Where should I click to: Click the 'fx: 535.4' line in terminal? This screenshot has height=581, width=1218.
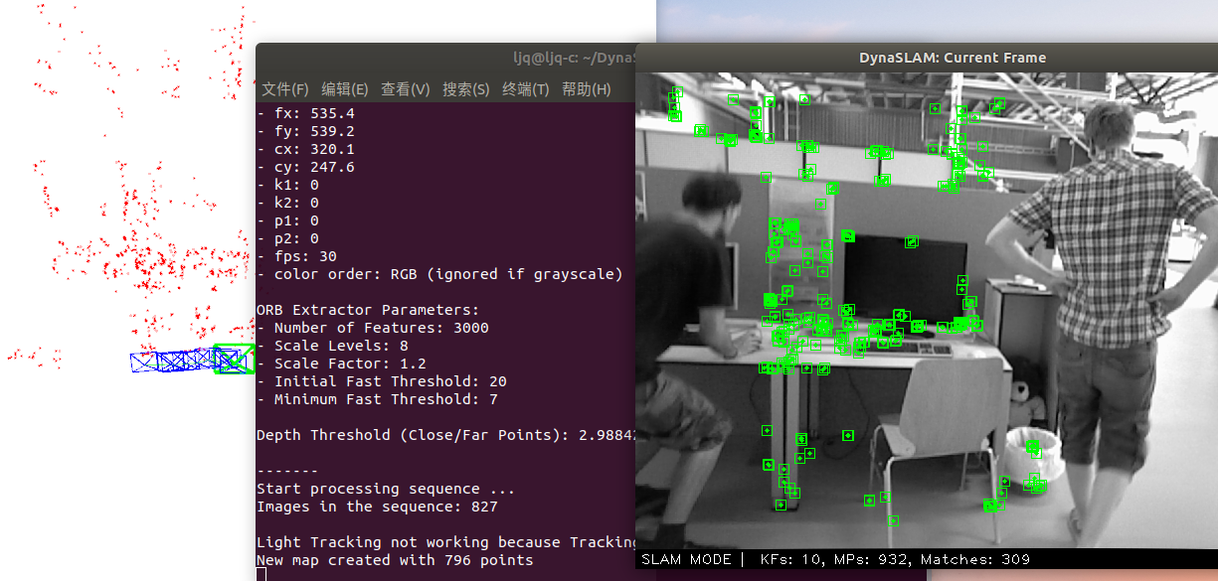[x=306, y=113]
